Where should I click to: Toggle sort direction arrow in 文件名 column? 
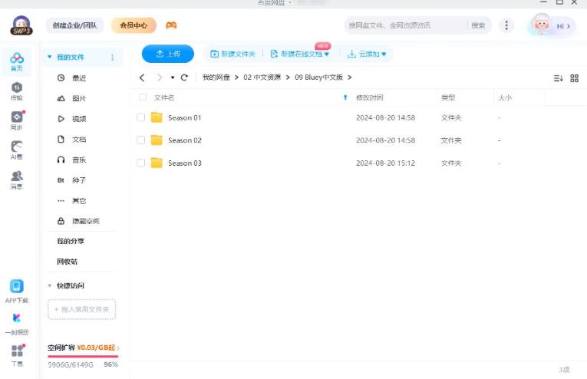pos(345,97)
